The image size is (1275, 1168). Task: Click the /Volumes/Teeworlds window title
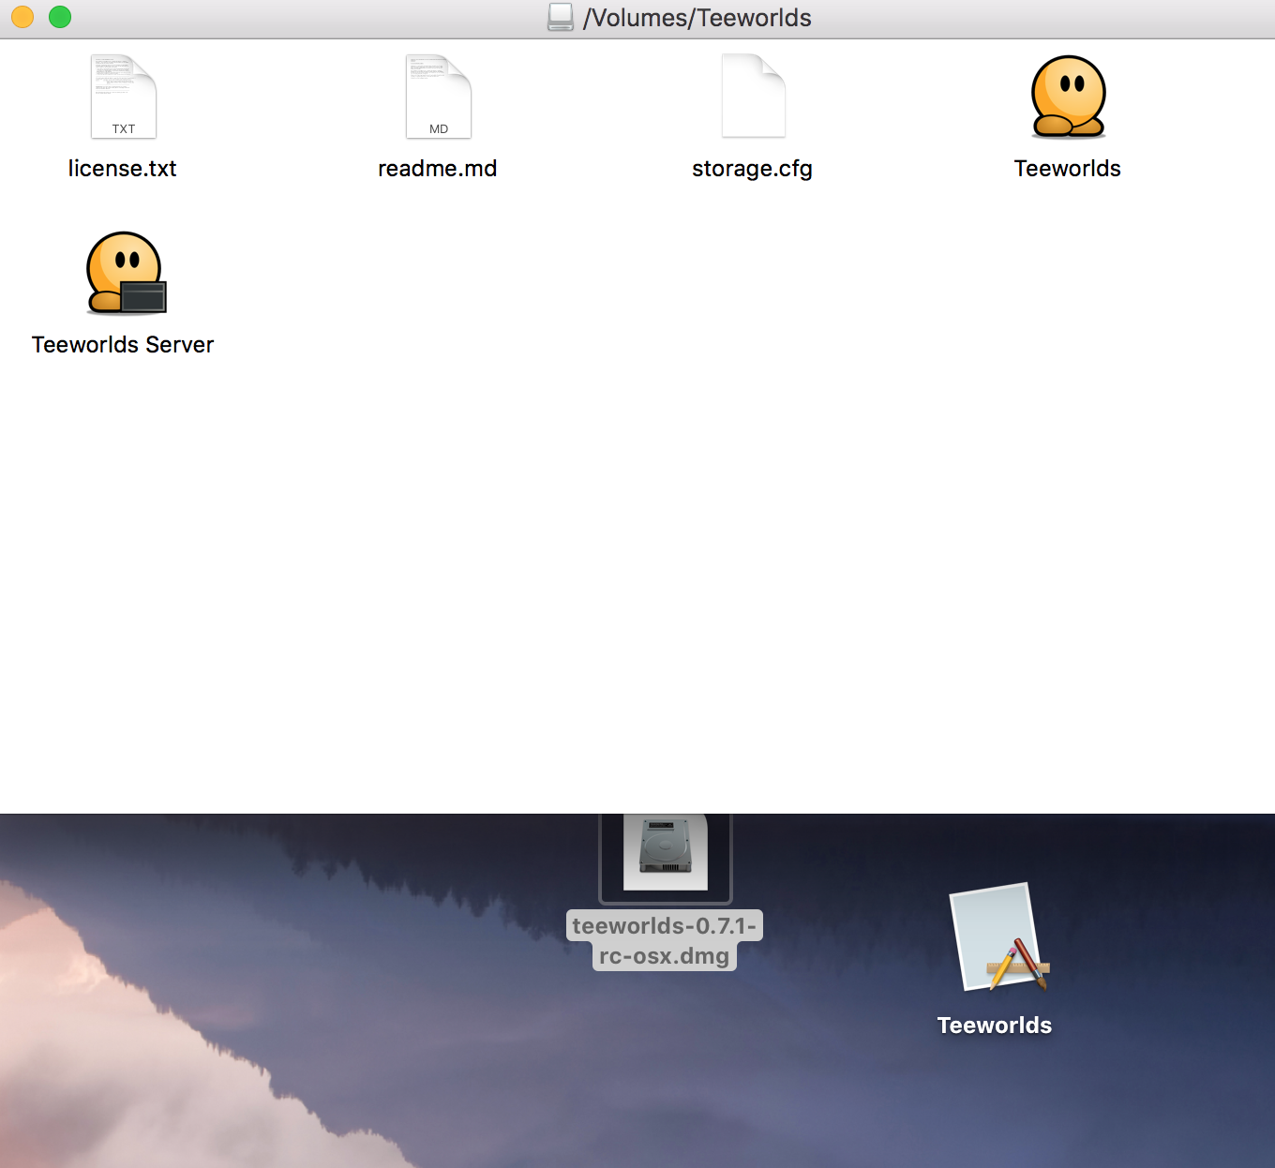(x=696, y=16)
